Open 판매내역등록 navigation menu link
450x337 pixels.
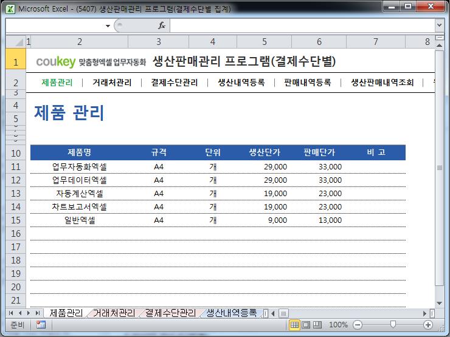click(x=307, y=83)
